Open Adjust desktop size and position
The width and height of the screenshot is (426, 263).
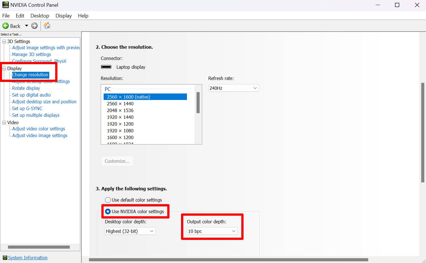click(44, 102)
